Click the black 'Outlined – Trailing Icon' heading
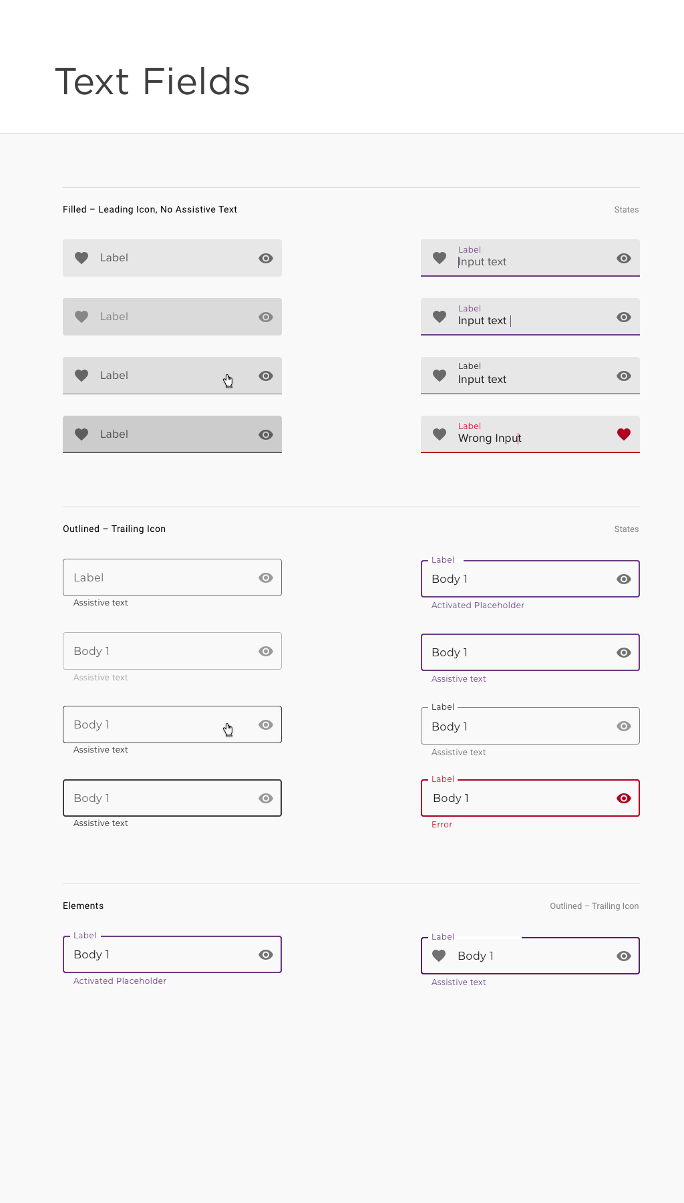This screenshot has height=1203, width=684. coord(114,529)
